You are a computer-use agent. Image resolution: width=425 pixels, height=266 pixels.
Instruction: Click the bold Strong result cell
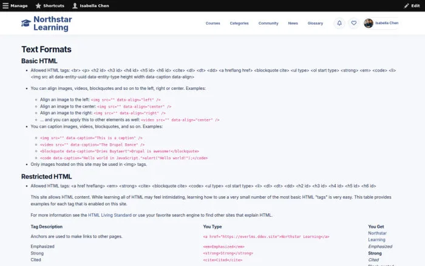(375, 253)
